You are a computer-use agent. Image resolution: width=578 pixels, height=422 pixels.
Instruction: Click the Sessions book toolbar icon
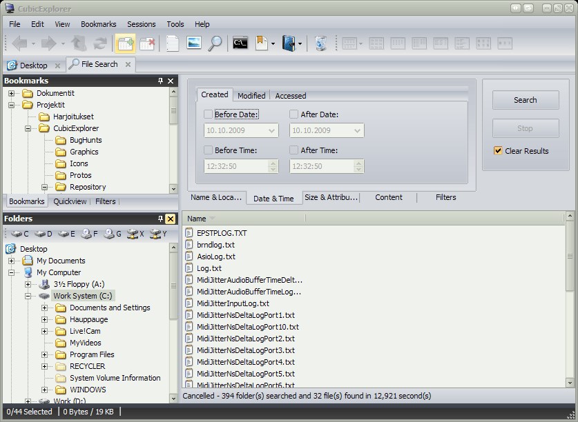point(289,43)
